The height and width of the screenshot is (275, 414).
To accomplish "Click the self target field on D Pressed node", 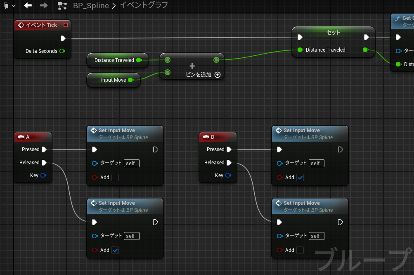I will (317, 163).
